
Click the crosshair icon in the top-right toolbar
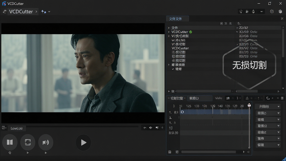[241, 11]
